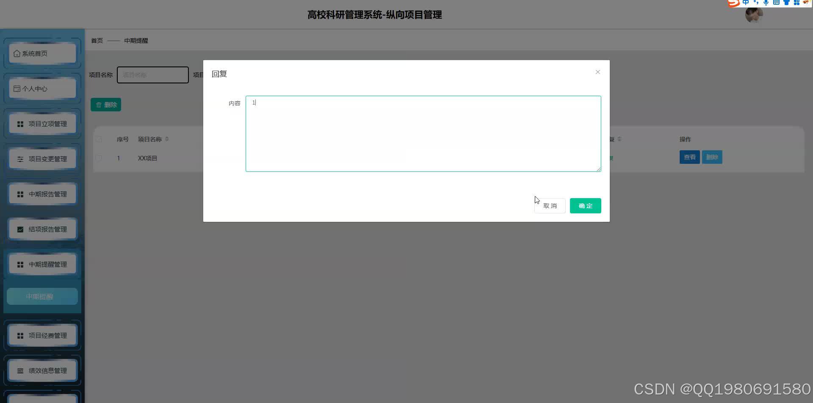Select 中期提醒 in the sidebar menu

(x=41, y=296)
